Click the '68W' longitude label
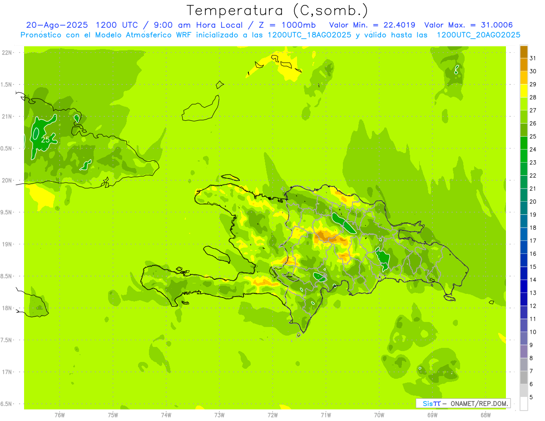The width and height of the screenshot is (545, 421). point(486,415)
